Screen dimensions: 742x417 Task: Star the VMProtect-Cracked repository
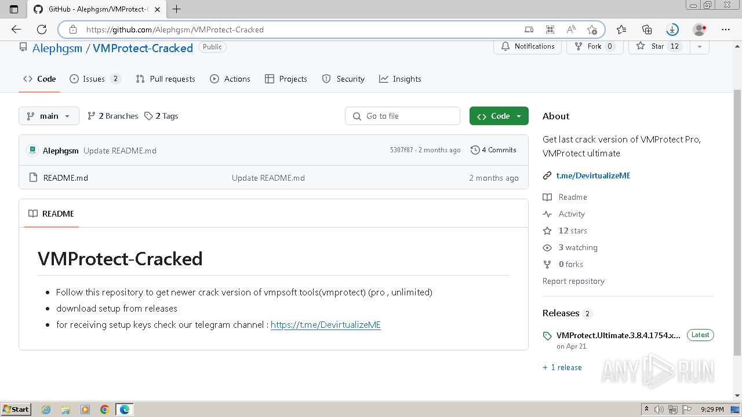tap(660, 46)
